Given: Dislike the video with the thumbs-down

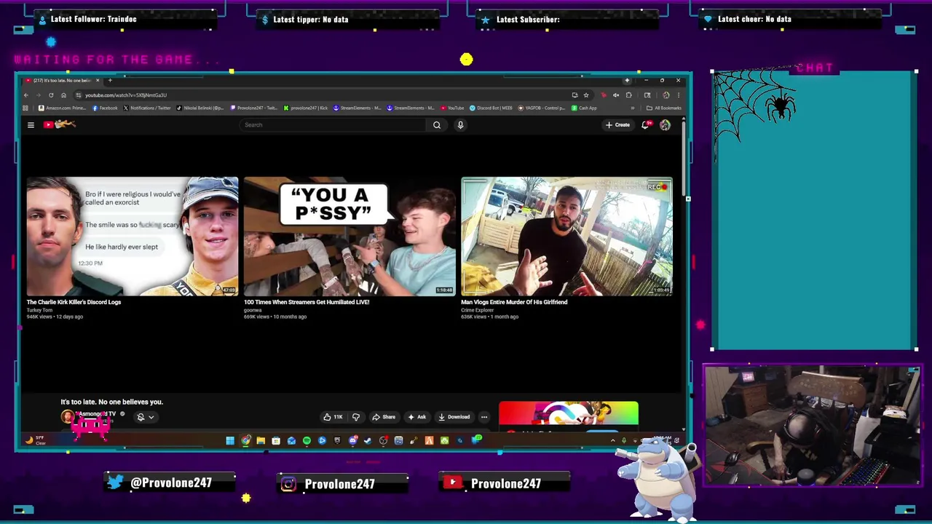Looking at the screenshot, I should click(356, 417).
